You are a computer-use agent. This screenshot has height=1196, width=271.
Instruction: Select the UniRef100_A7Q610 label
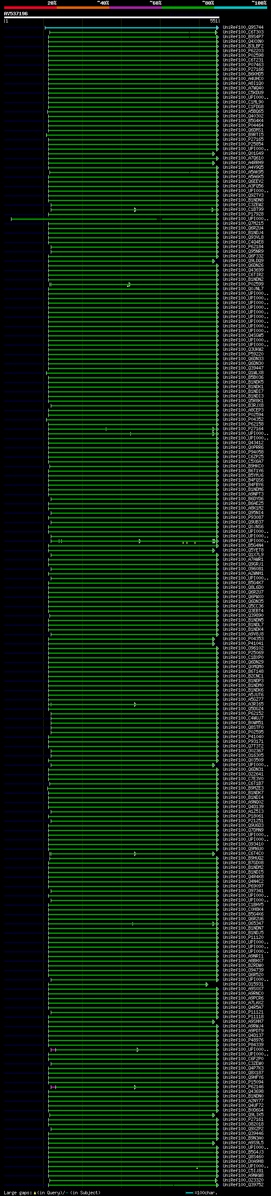(x=243, y=158)
